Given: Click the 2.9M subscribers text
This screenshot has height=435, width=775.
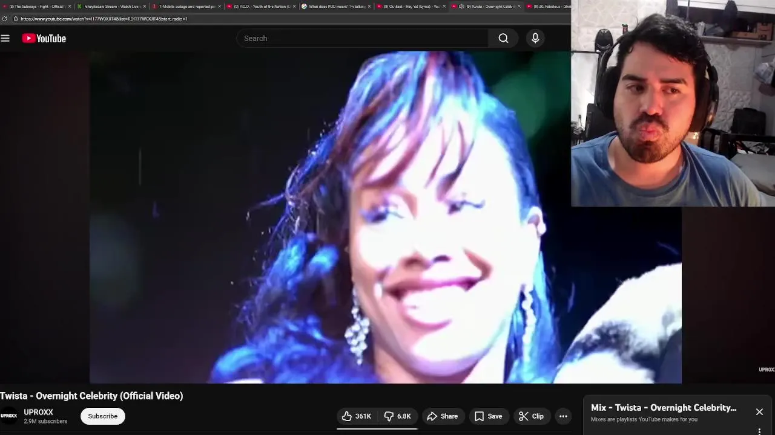Looking at the screenshot, I should click(x=45, y=422).
